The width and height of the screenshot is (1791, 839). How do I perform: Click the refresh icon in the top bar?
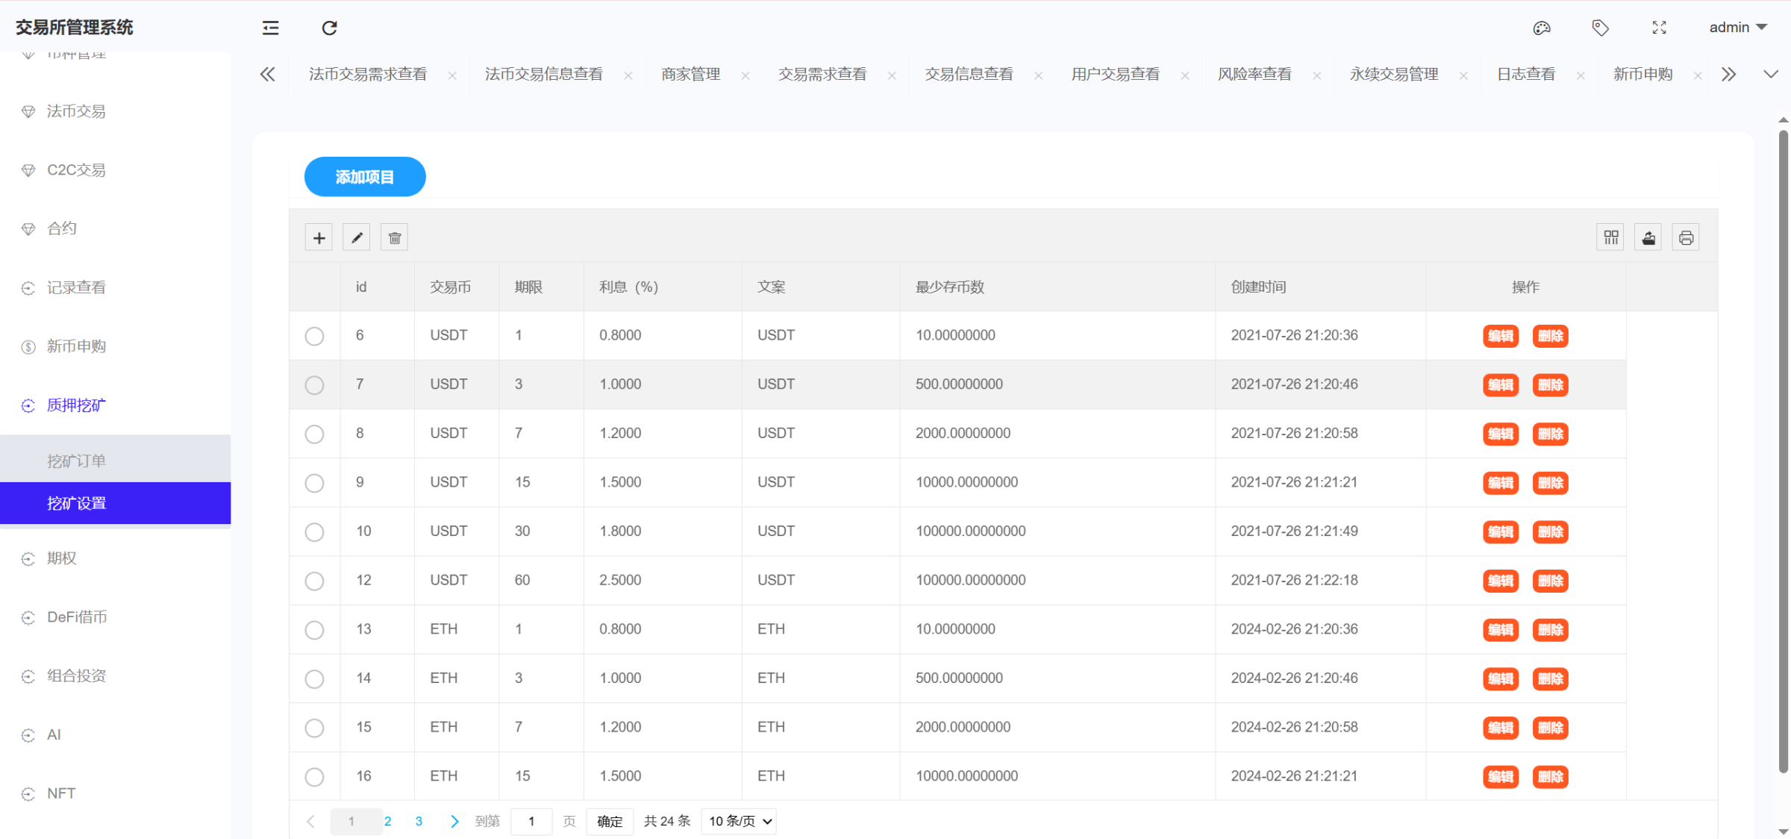pos(329,28)
